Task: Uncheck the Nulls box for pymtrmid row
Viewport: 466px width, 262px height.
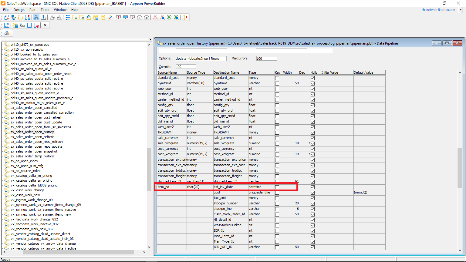Action: pos(312,83)
